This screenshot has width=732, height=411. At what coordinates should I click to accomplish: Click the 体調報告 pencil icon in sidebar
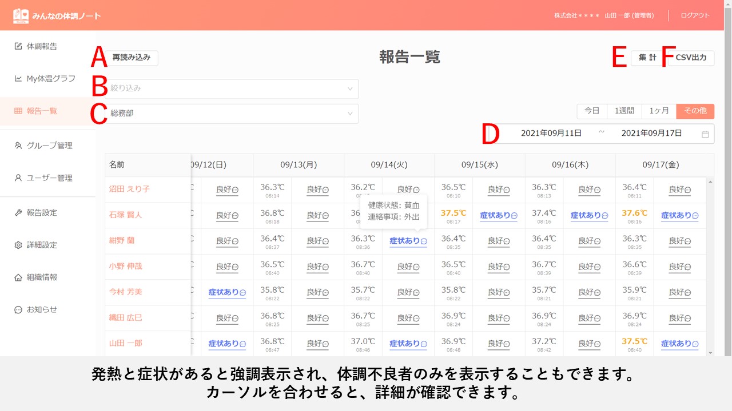click(x=18, y=46)
